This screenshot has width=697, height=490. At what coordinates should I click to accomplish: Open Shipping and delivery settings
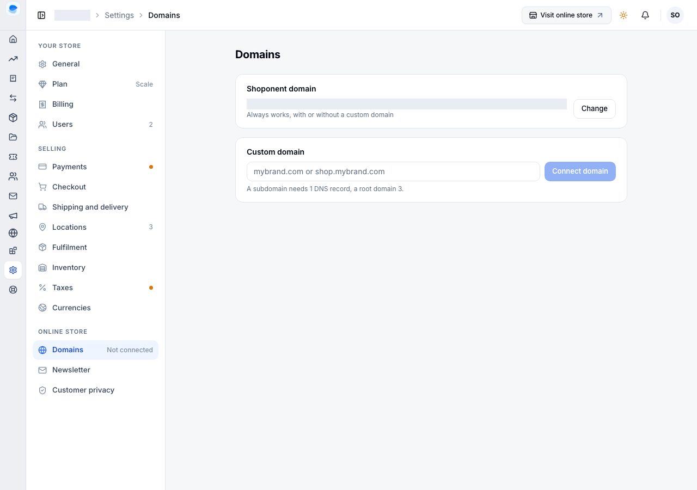click(x=95, y=207)
